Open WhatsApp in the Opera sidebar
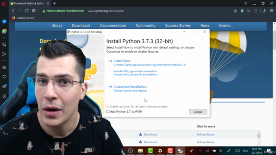The height and width of the screenshot is (155, 276). [x=4, y=31]
